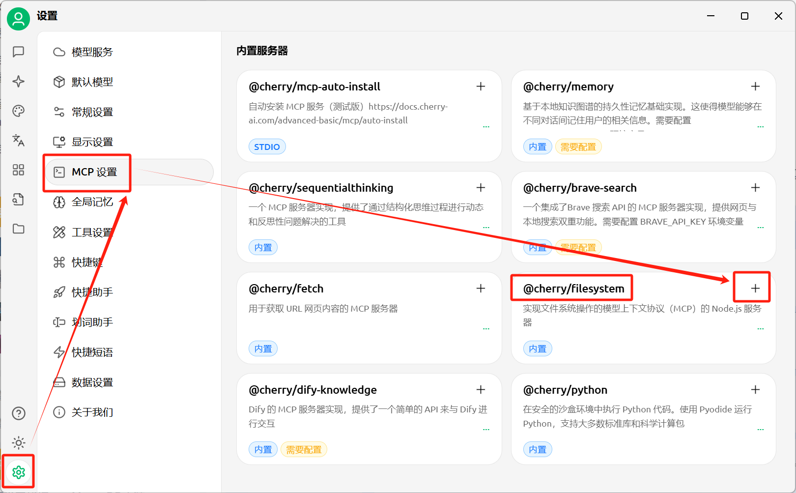The width and height of the screenshot is (796, 493).
Task: Open the mini apps grid icon
Action: pos(19,170)
